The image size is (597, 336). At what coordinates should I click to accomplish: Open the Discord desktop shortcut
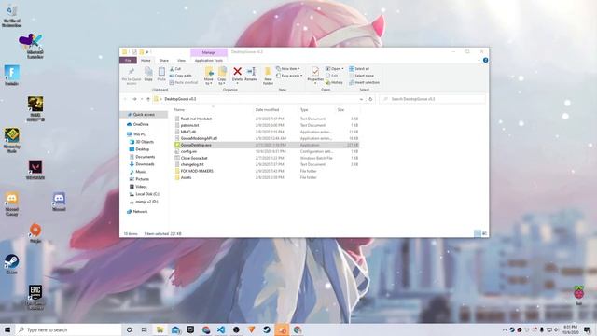[x=59, y=202]
